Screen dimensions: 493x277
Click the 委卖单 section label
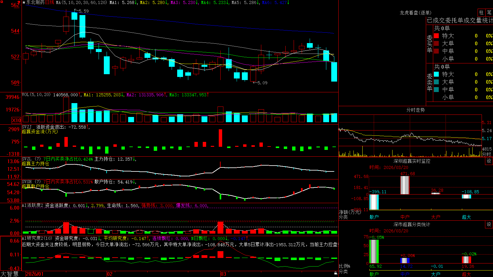430,82
